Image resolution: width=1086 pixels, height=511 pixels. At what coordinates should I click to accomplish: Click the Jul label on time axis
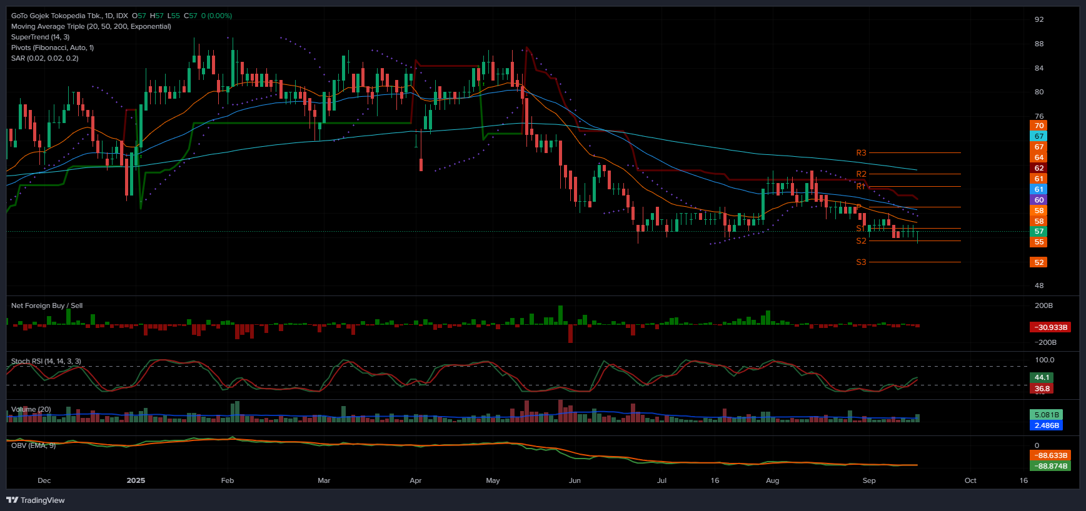(661, 480)
